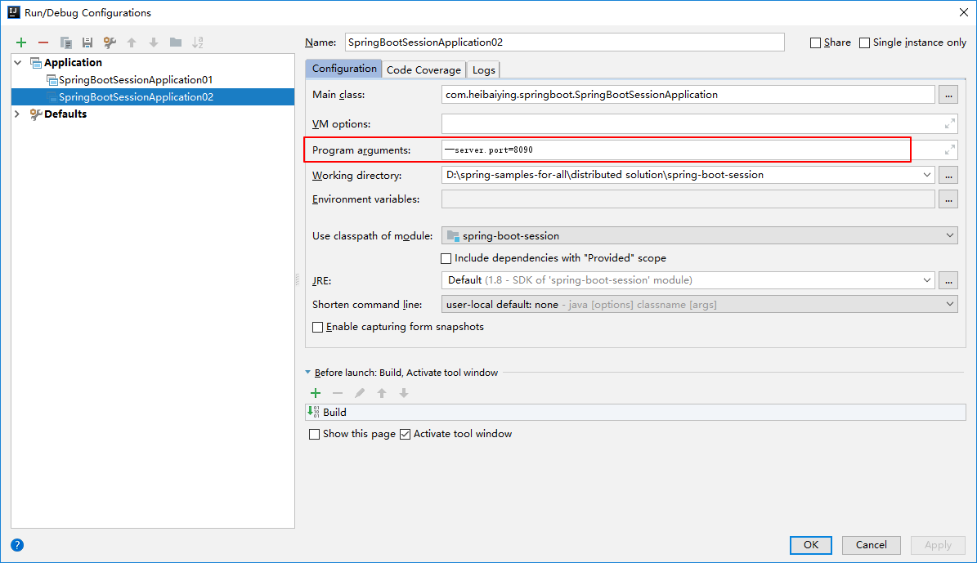The image size is (977, 563).
Task: Click the red remove configuration icon
Action: 43,42
